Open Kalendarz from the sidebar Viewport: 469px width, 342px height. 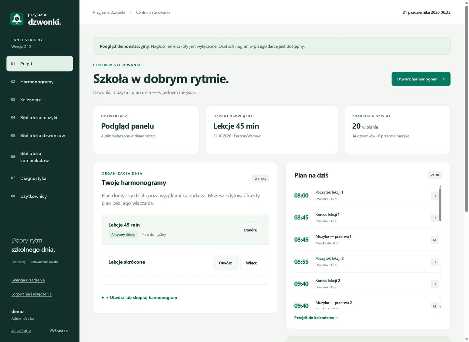[40, 100]
